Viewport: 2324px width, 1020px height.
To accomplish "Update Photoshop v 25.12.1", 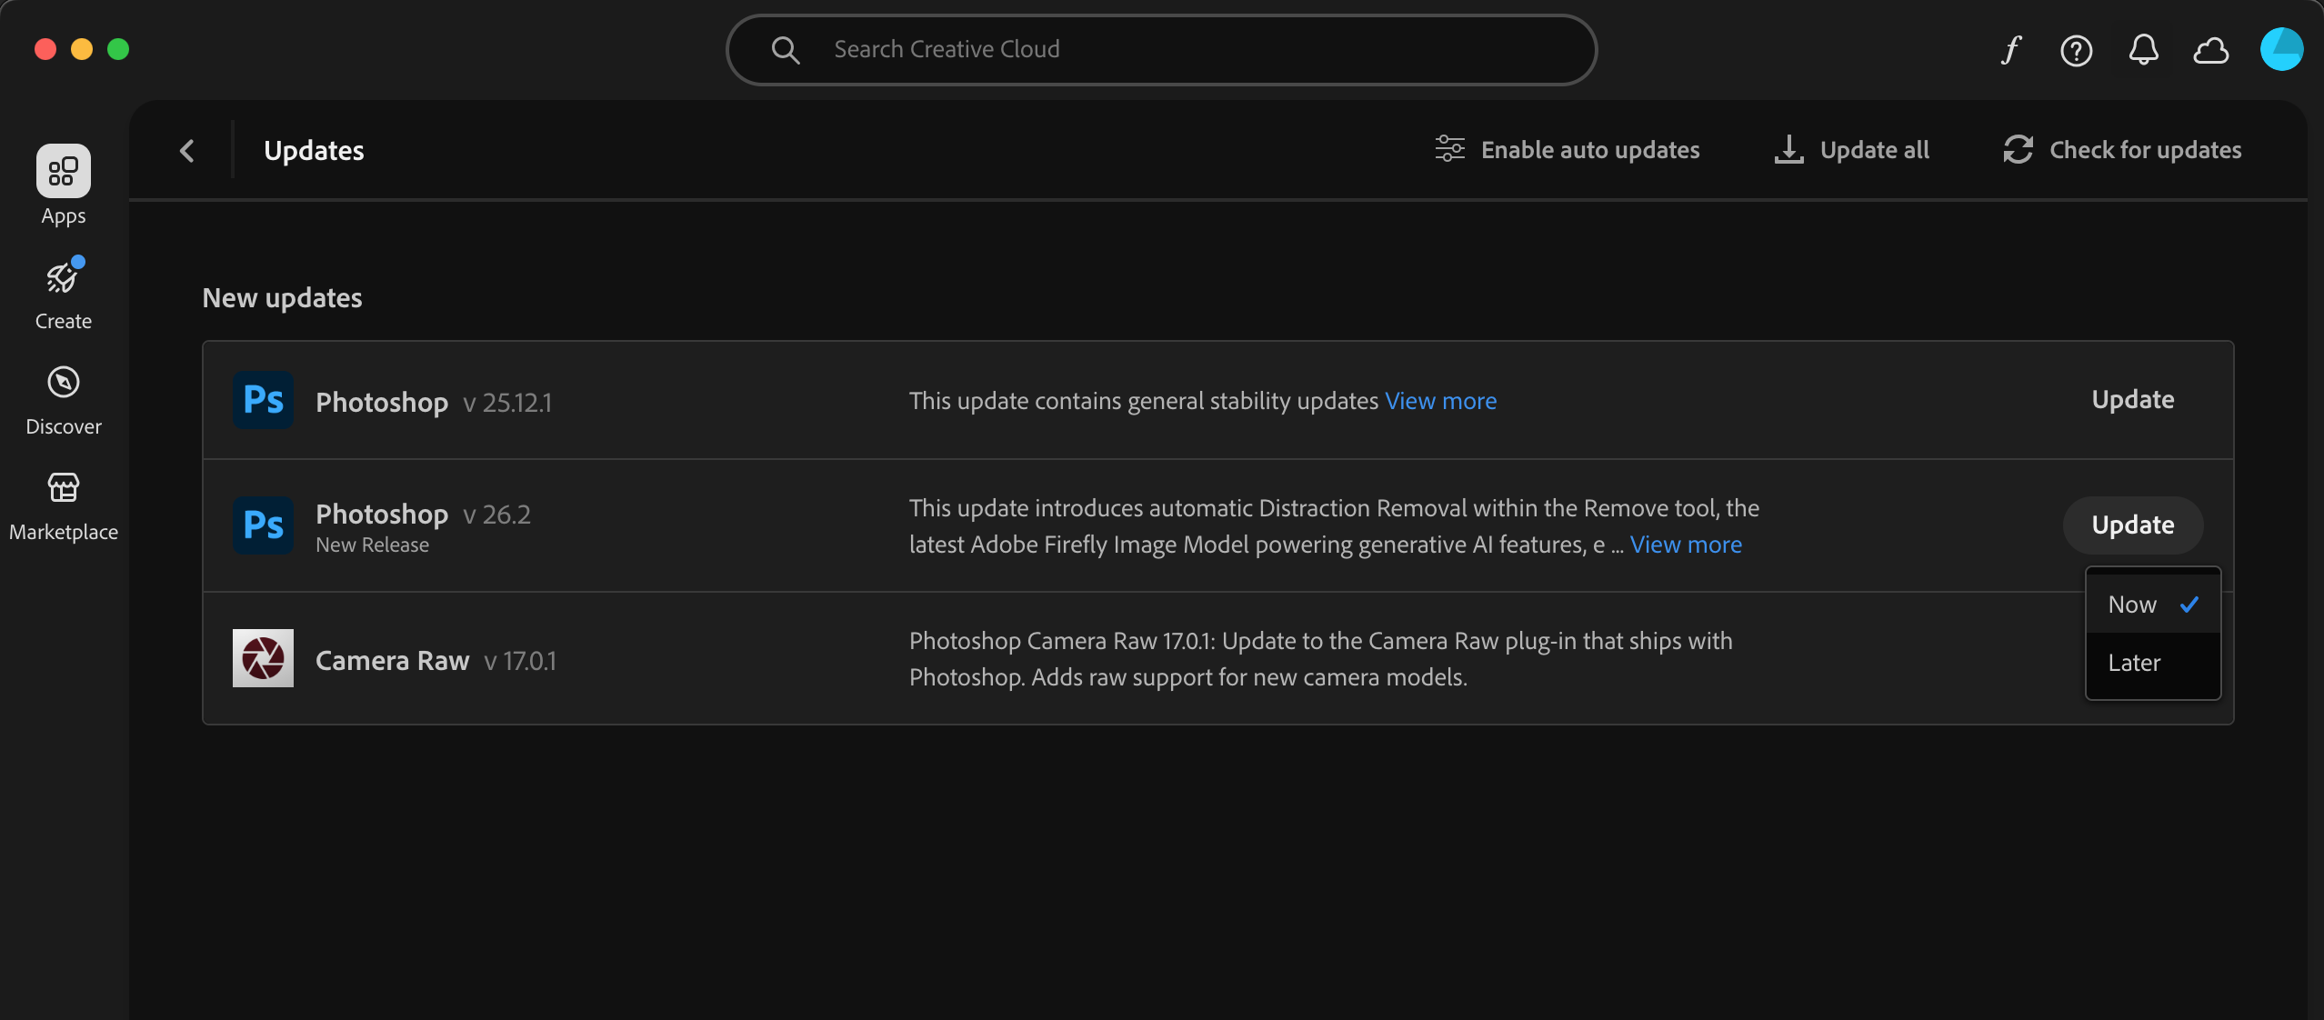I will tap(2132, 400).
